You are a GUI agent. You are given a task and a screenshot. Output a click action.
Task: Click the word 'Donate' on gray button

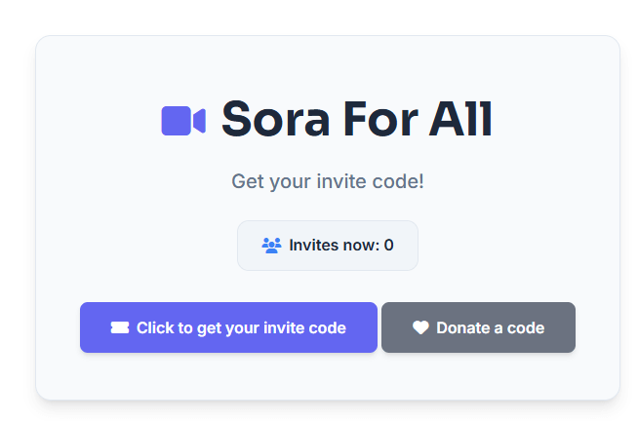click(461, 328)
